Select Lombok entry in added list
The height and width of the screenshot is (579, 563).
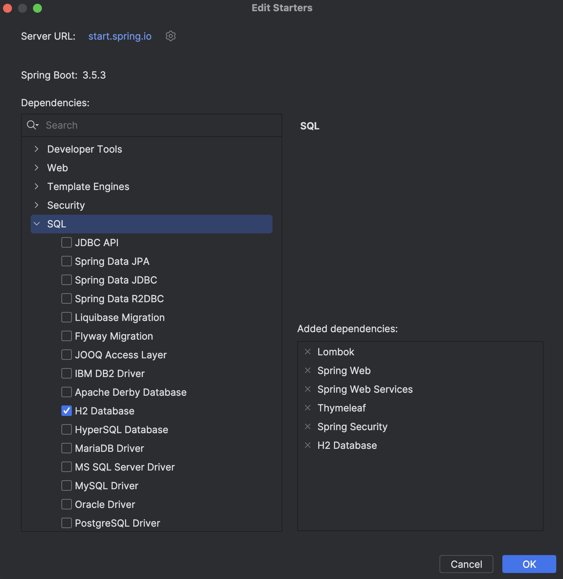click(x=336, y=352)
